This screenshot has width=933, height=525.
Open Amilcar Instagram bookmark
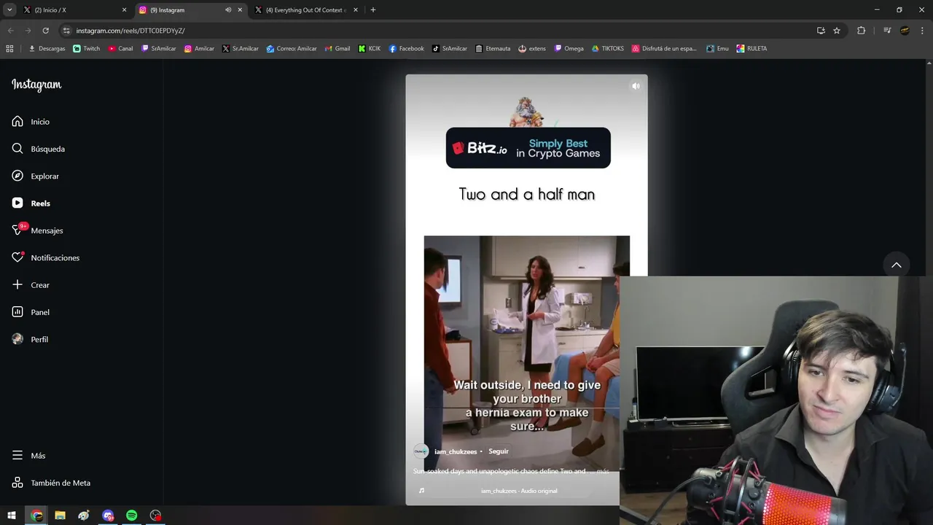(199, 49)
